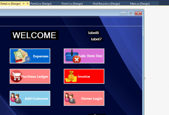Image resolution: width=169 pixels, height=115 pixels.
Task: Click the blue shopping basket icon
Action: tap(73, 56)
